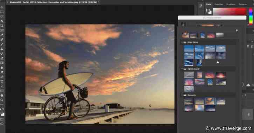The height and width of the screenshot is (133, 254).
Task: Select the Clone Stamp tool
Action: tap(2, 49)
